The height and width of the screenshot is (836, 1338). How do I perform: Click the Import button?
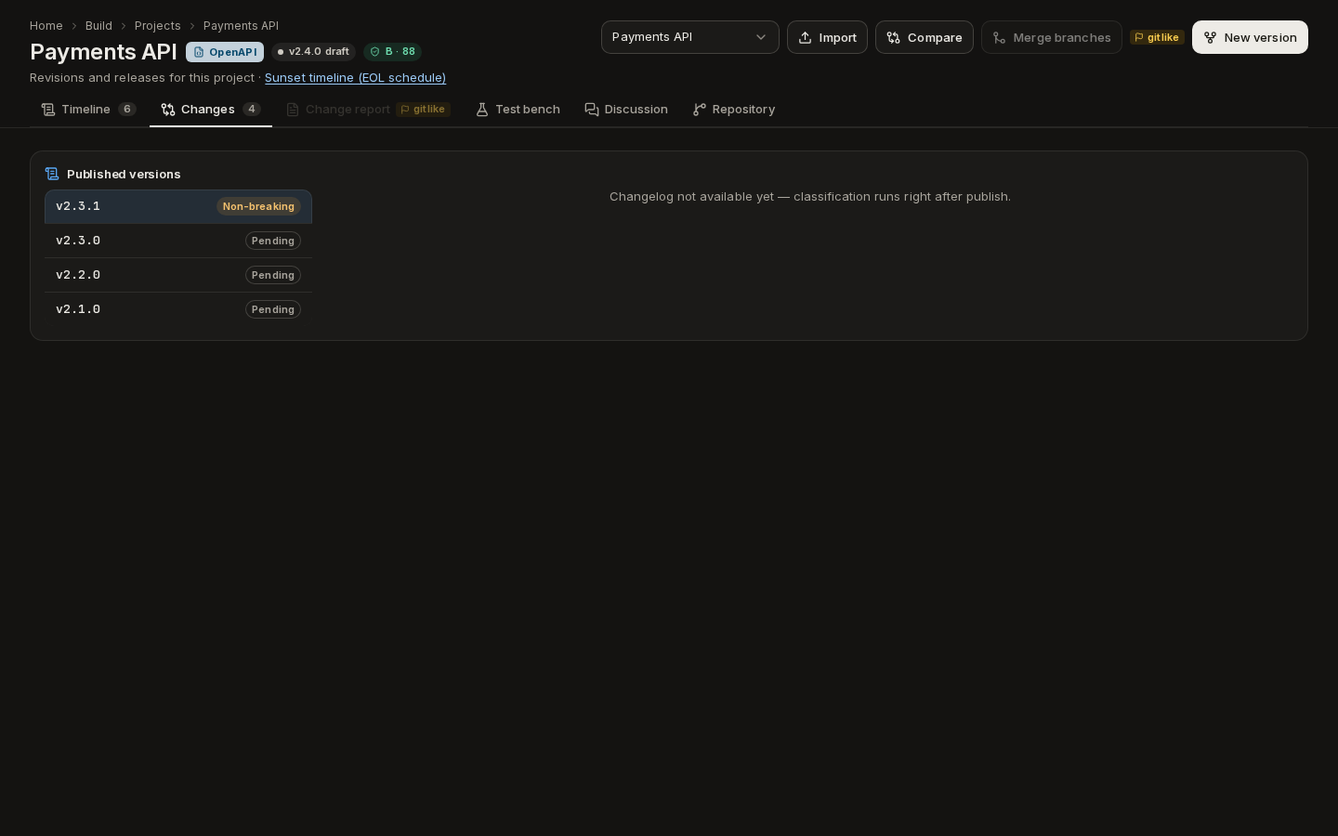[x=827, y=37]
